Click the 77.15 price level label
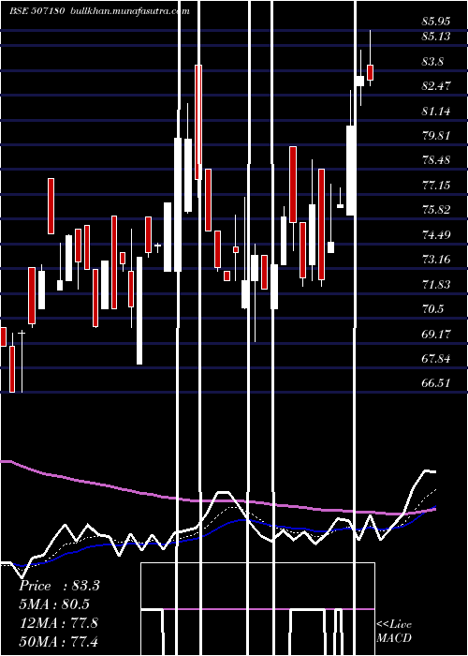 [436, 185]
